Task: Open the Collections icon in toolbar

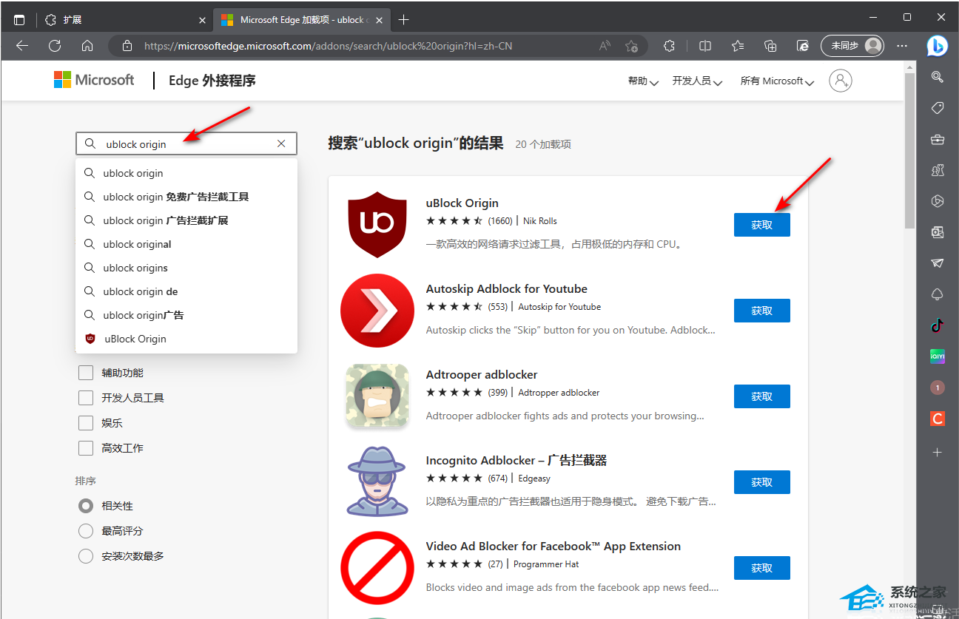Action: pyautogui.click(x=770, y=46)
